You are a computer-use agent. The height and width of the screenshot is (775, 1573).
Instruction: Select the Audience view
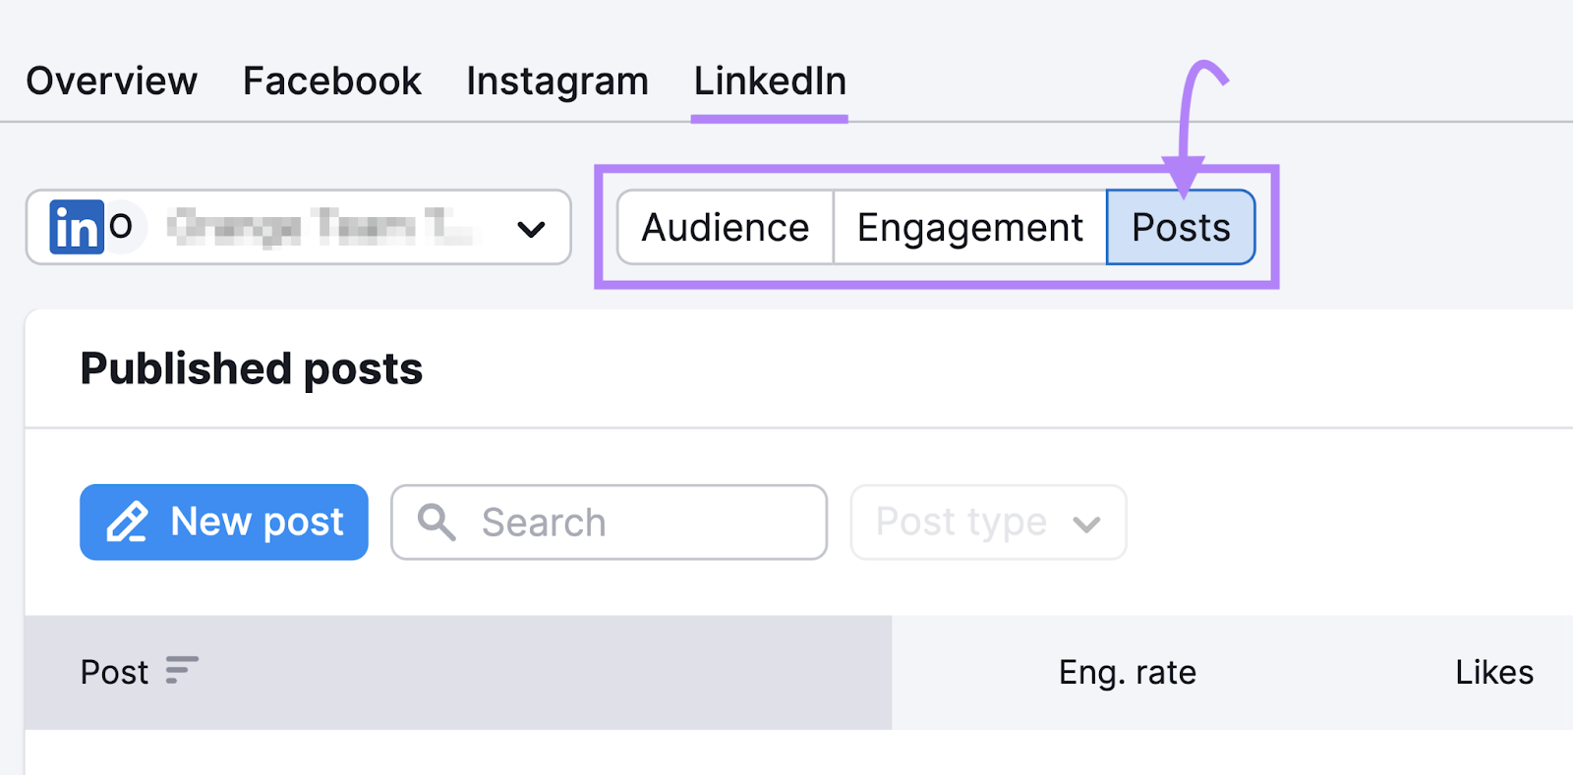(724, 227)
